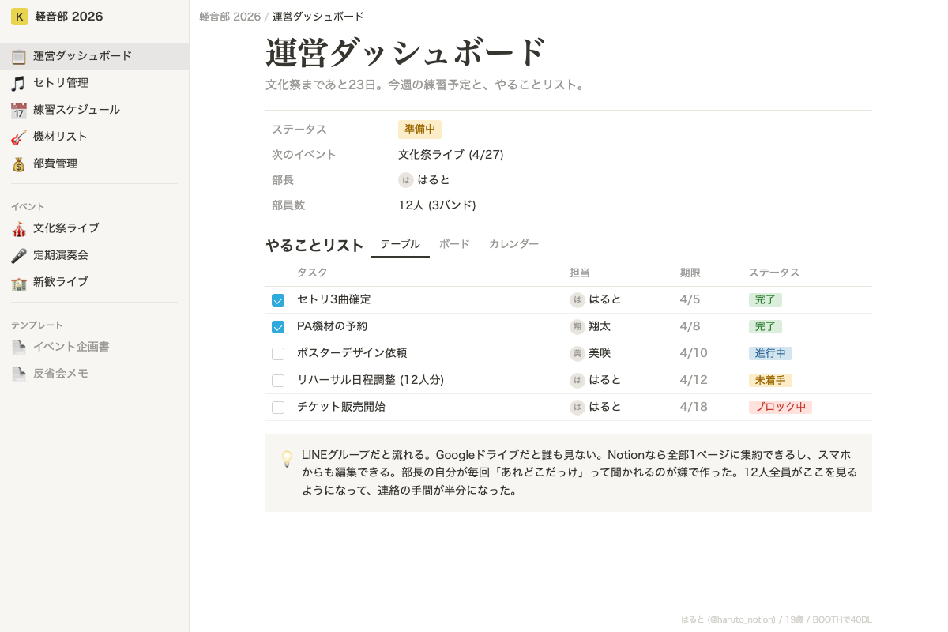Open the カレンダー view tab
Image resolution: width=948 pixels, height=632 pixels.
pos(513,244)
